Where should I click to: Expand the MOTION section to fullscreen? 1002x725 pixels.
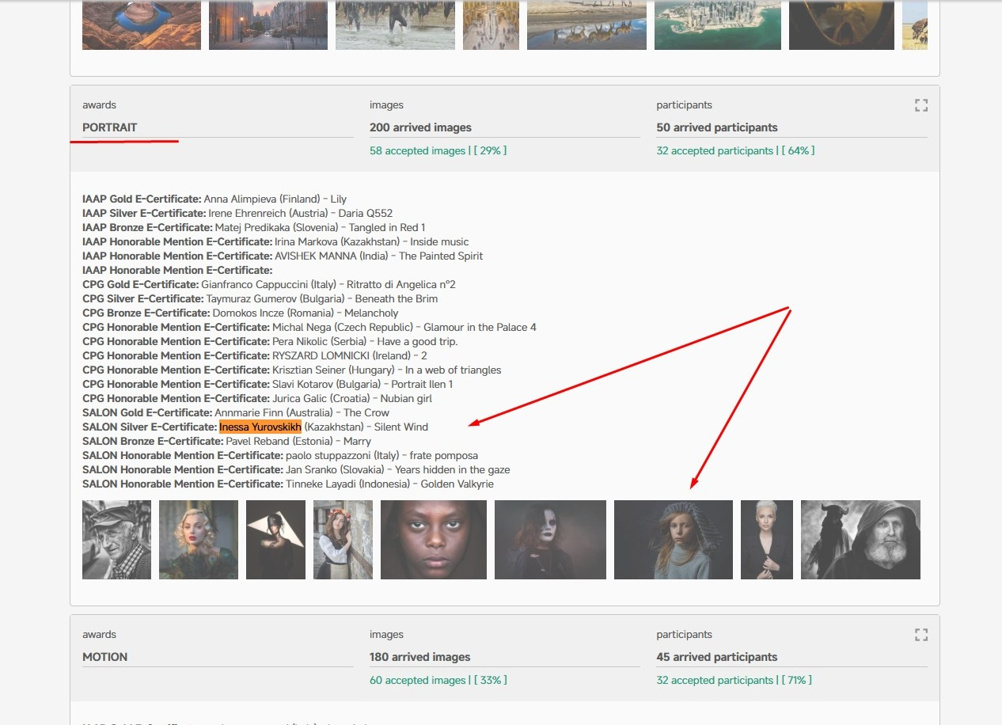click(x=920, y=635)
